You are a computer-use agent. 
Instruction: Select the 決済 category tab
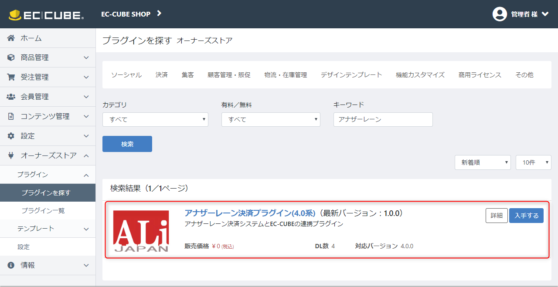tap(162, 75)
